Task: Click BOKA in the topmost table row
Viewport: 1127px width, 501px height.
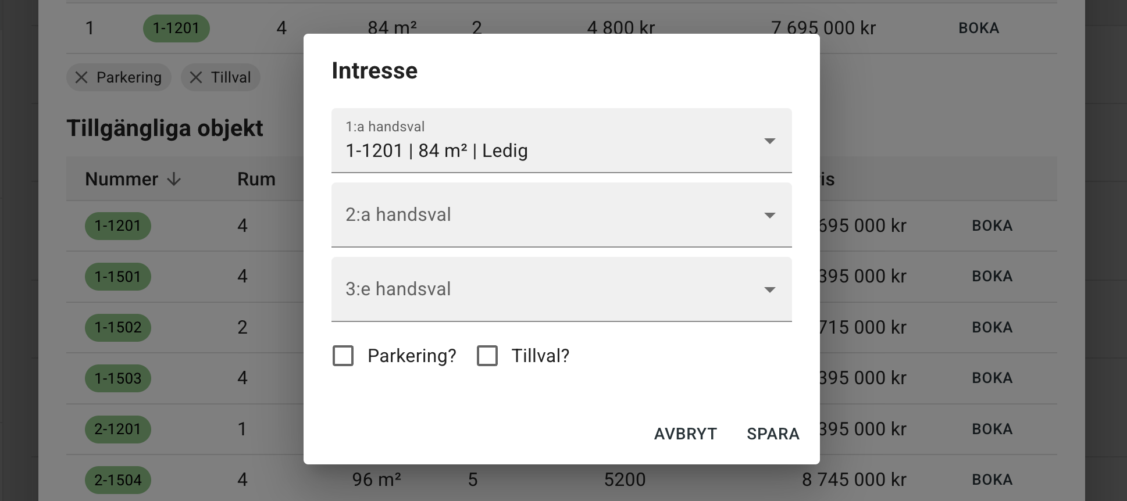Action: (x=979, y=27)
